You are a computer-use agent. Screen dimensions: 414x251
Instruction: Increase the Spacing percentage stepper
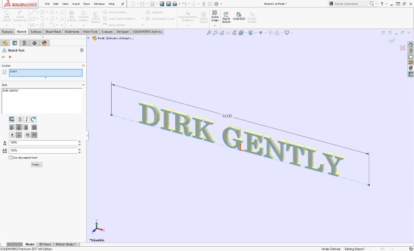pos(79,150)
